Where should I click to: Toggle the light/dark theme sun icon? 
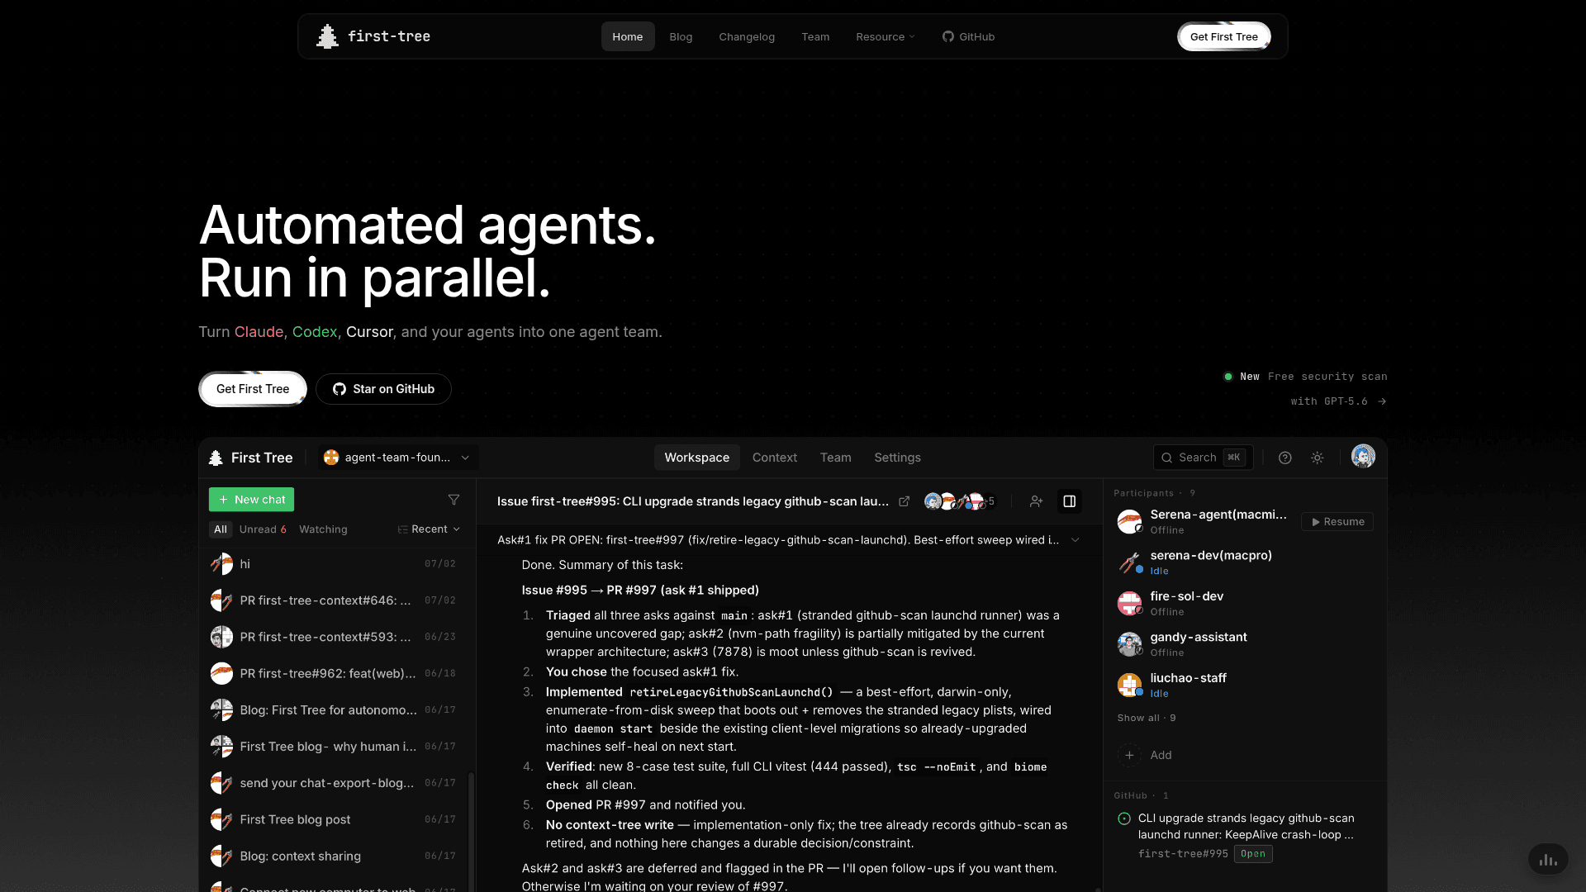1317,458
